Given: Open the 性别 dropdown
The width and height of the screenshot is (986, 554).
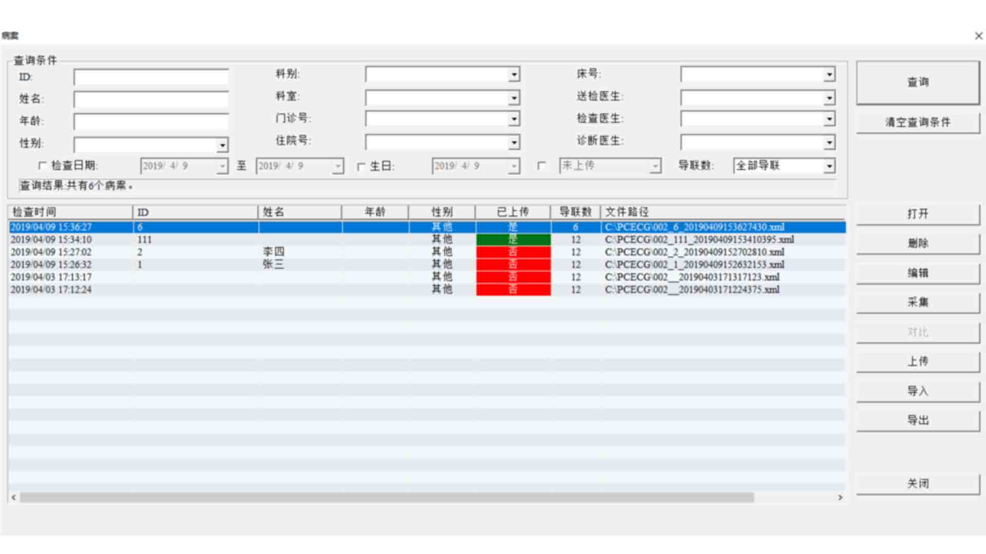Looking at the screenshot, I should coord(222,145).
